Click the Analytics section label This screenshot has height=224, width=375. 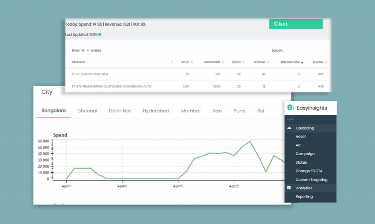point(304,188)
